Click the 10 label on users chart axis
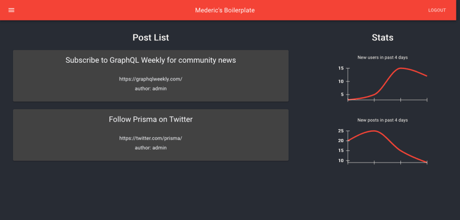This screenshot has height=220, width=460. pyautogui.click(x=341, y=81)
